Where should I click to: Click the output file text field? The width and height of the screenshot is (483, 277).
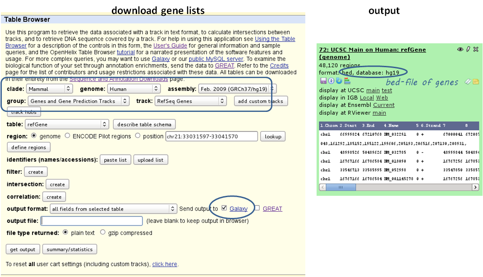tap(92, 221)
